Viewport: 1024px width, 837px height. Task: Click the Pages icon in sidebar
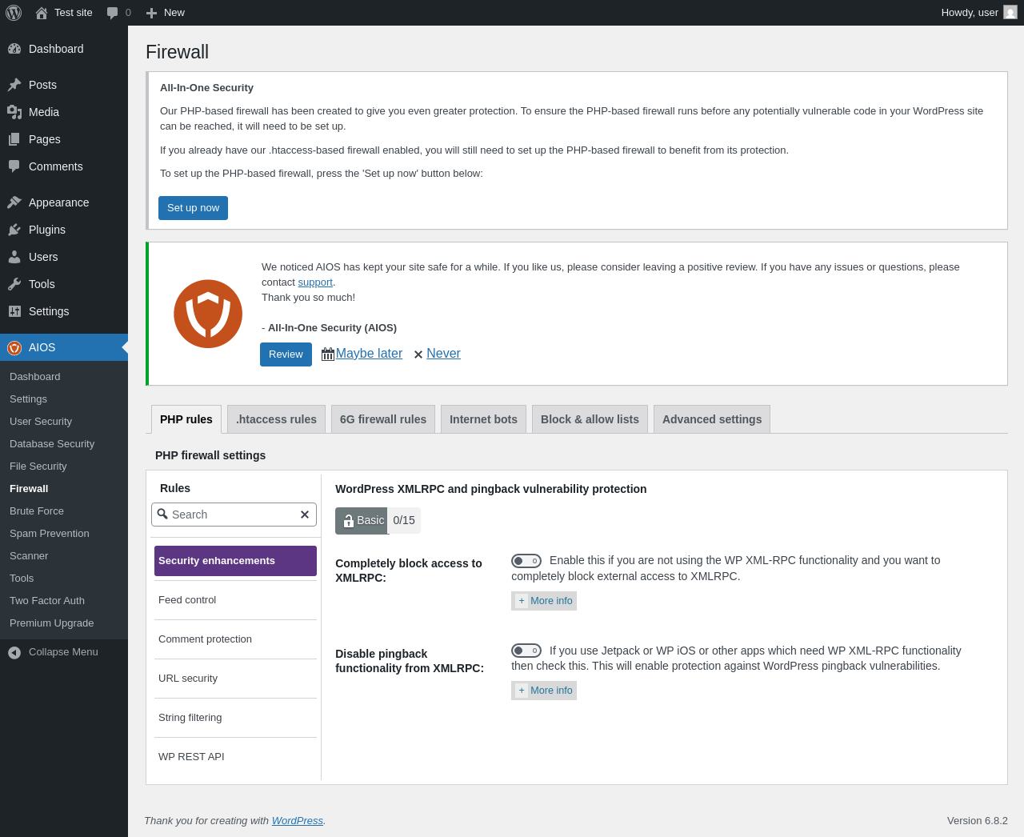[x=14, y=139]
